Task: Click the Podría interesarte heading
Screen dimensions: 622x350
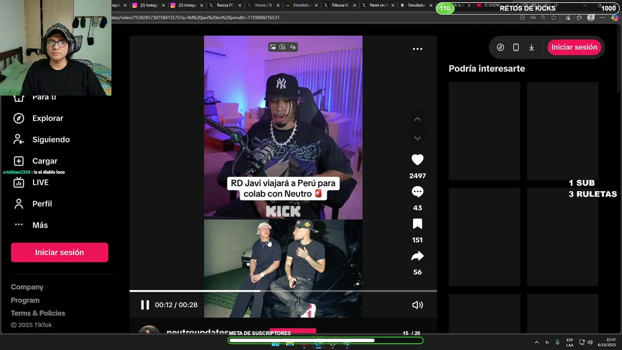Action: (x=487, y=69)
